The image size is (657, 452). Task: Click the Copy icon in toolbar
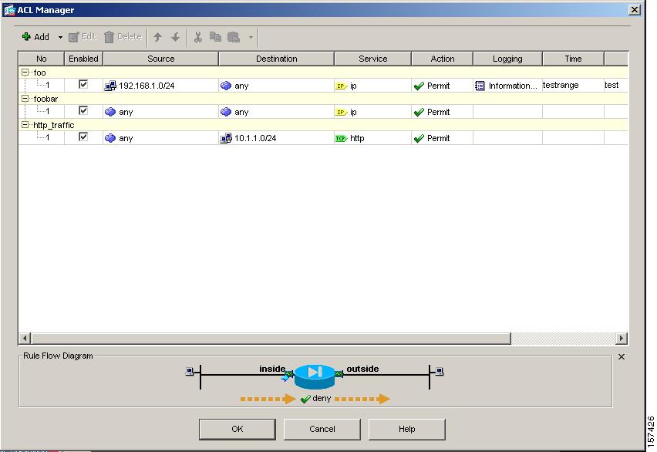coord(215,37)
